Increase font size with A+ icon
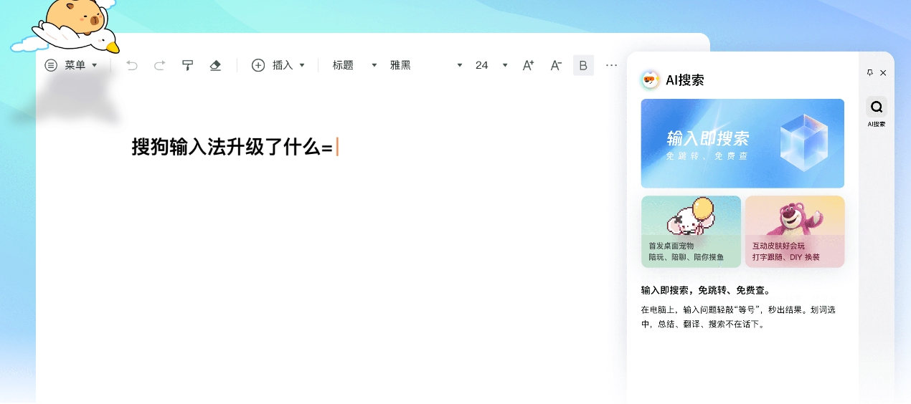The image size is (911, 404). point(528,65)
